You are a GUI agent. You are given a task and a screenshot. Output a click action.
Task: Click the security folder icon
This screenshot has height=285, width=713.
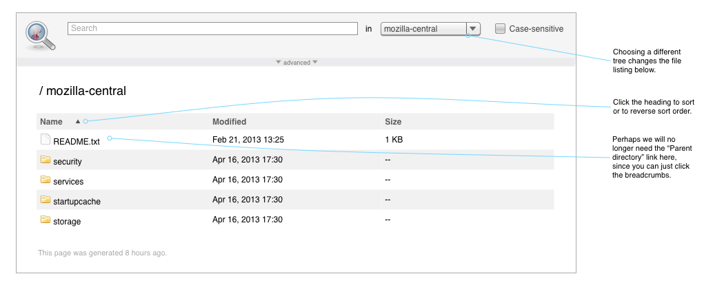click(45, 159)
